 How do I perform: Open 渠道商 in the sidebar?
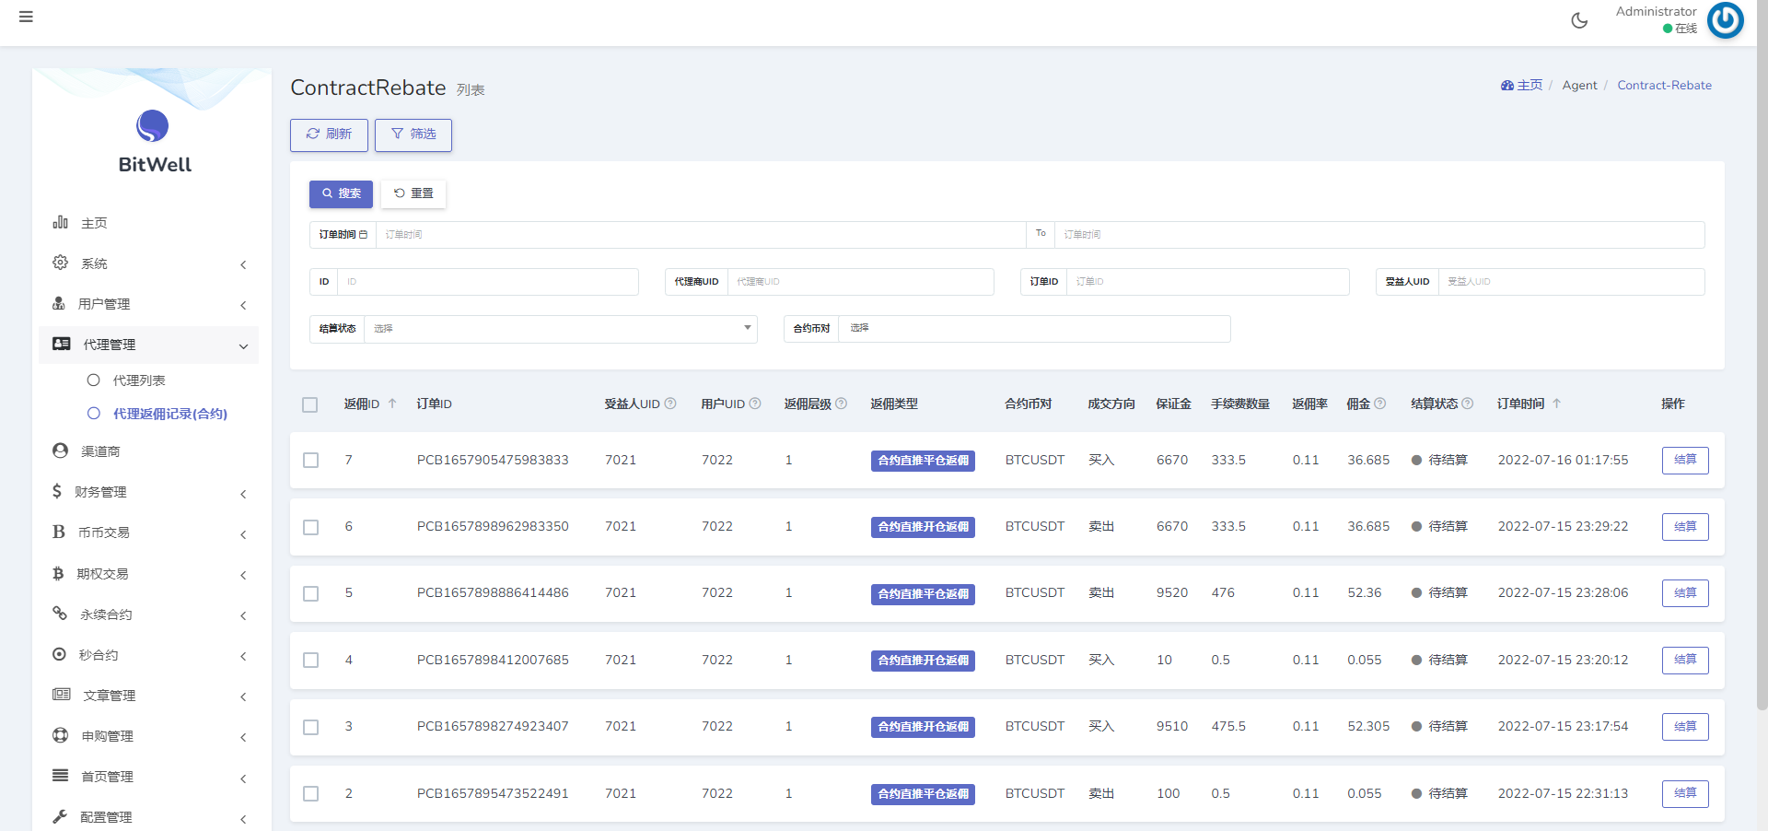pos(100,451)
